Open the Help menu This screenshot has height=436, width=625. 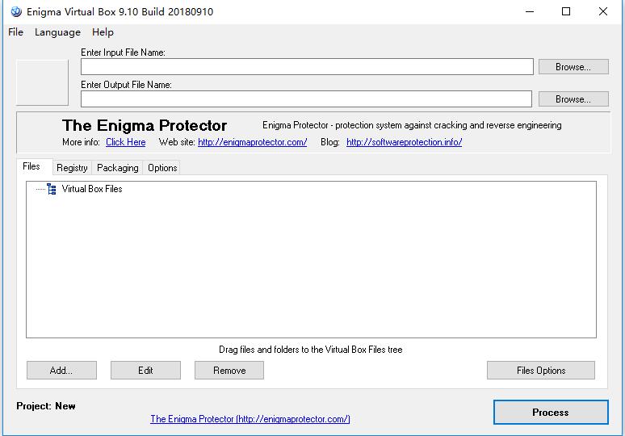103,32
